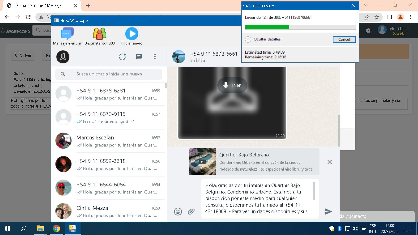The width and height of the screenshot is (418, 235).
Task: Click the Argencons logo
Action: [x=16, y=31]
